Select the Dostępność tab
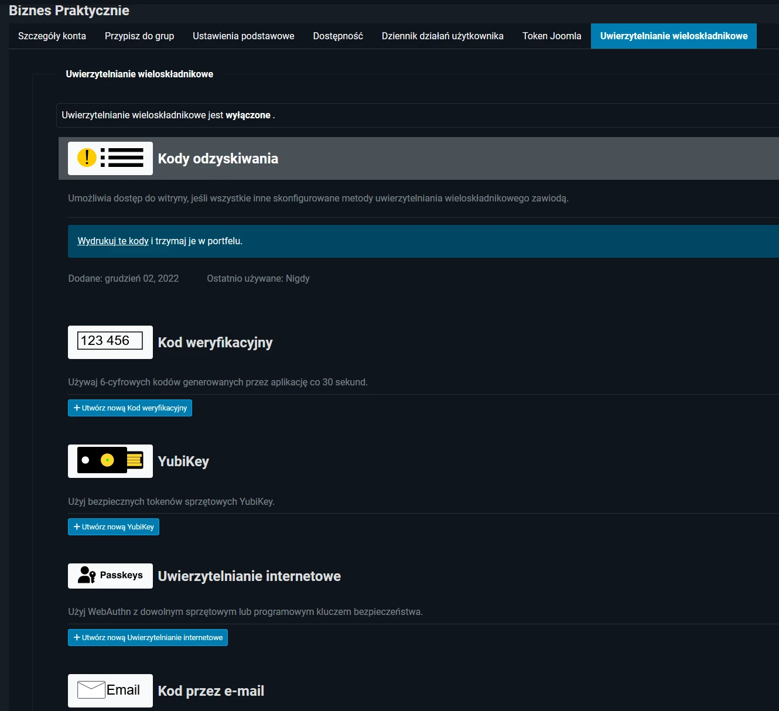 (338, 36)
